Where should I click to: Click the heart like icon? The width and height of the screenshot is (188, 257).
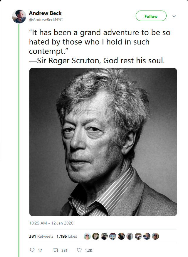point(79,250)
